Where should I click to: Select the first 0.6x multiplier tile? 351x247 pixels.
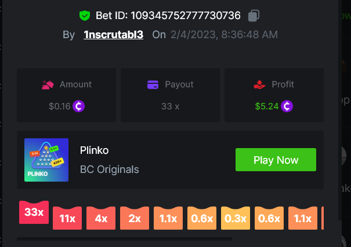coord(202,218)
